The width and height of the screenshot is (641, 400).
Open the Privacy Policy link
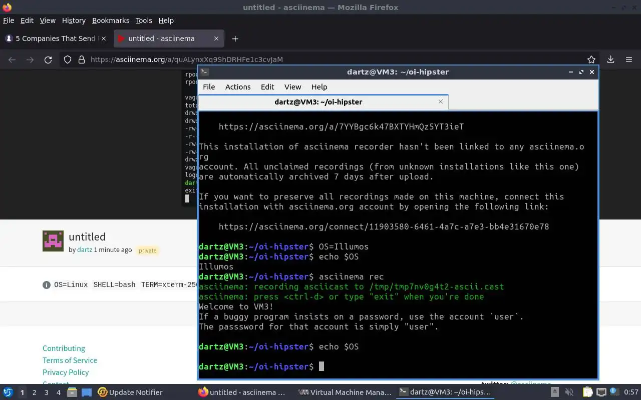pyautogui.click(x=66, y=372)
